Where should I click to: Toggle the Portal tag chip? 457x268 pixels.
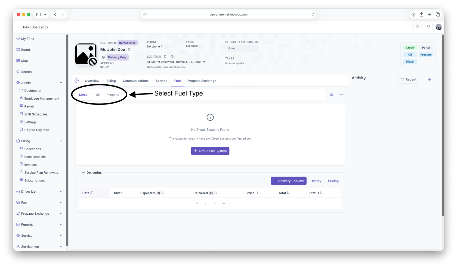426,48
